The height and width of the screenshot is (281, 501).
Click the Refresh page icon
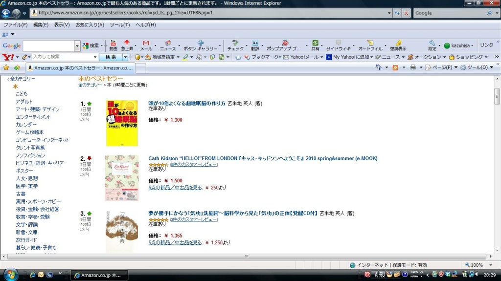pyautogui.click(x=397, y=13)
